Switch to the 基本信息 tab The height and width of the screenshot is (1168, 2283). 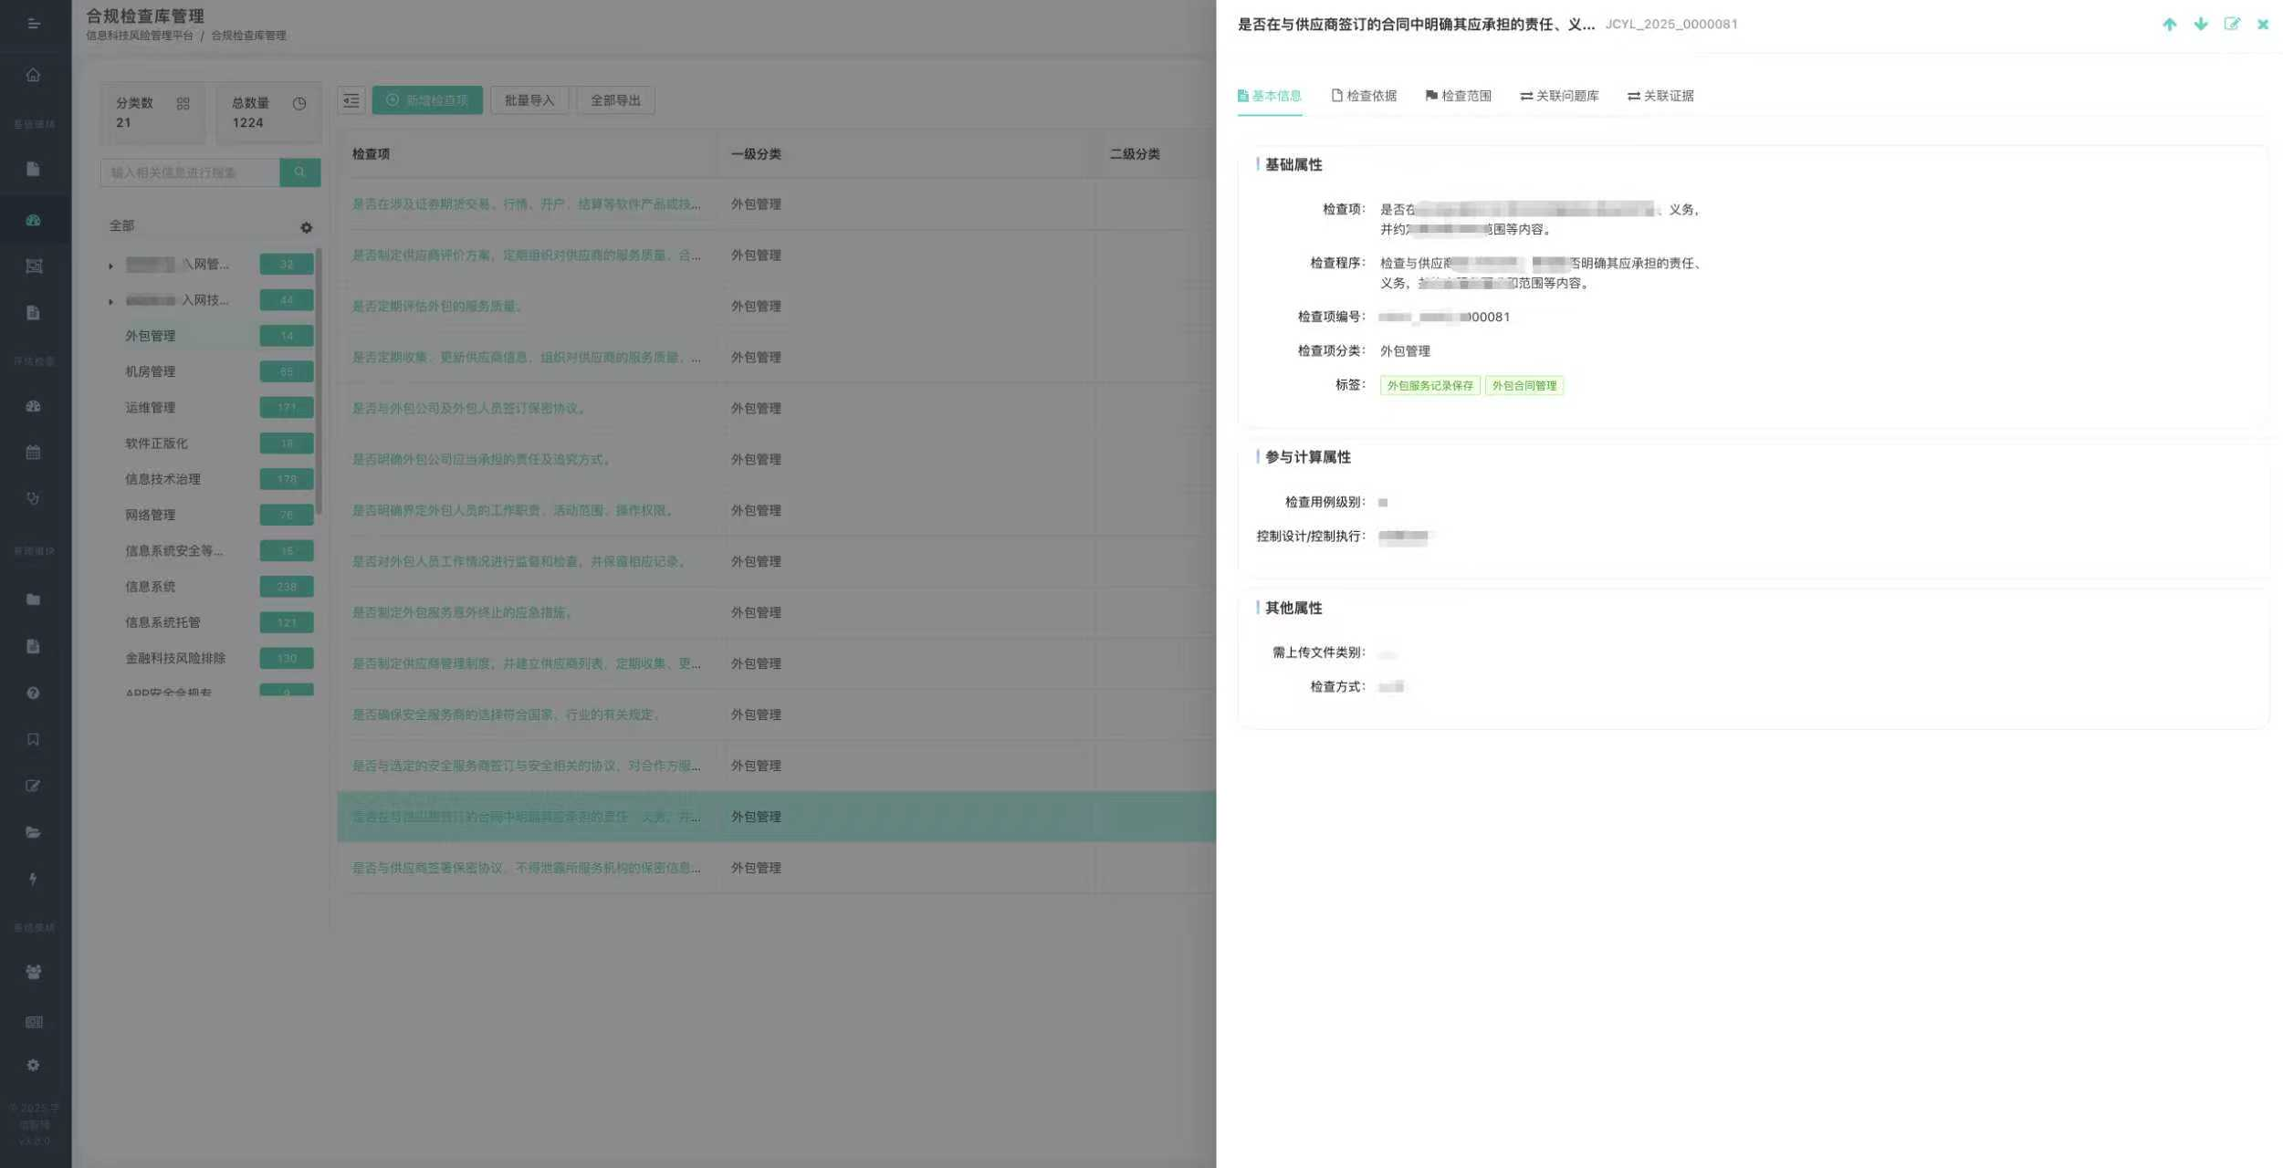coord(1269,96)
